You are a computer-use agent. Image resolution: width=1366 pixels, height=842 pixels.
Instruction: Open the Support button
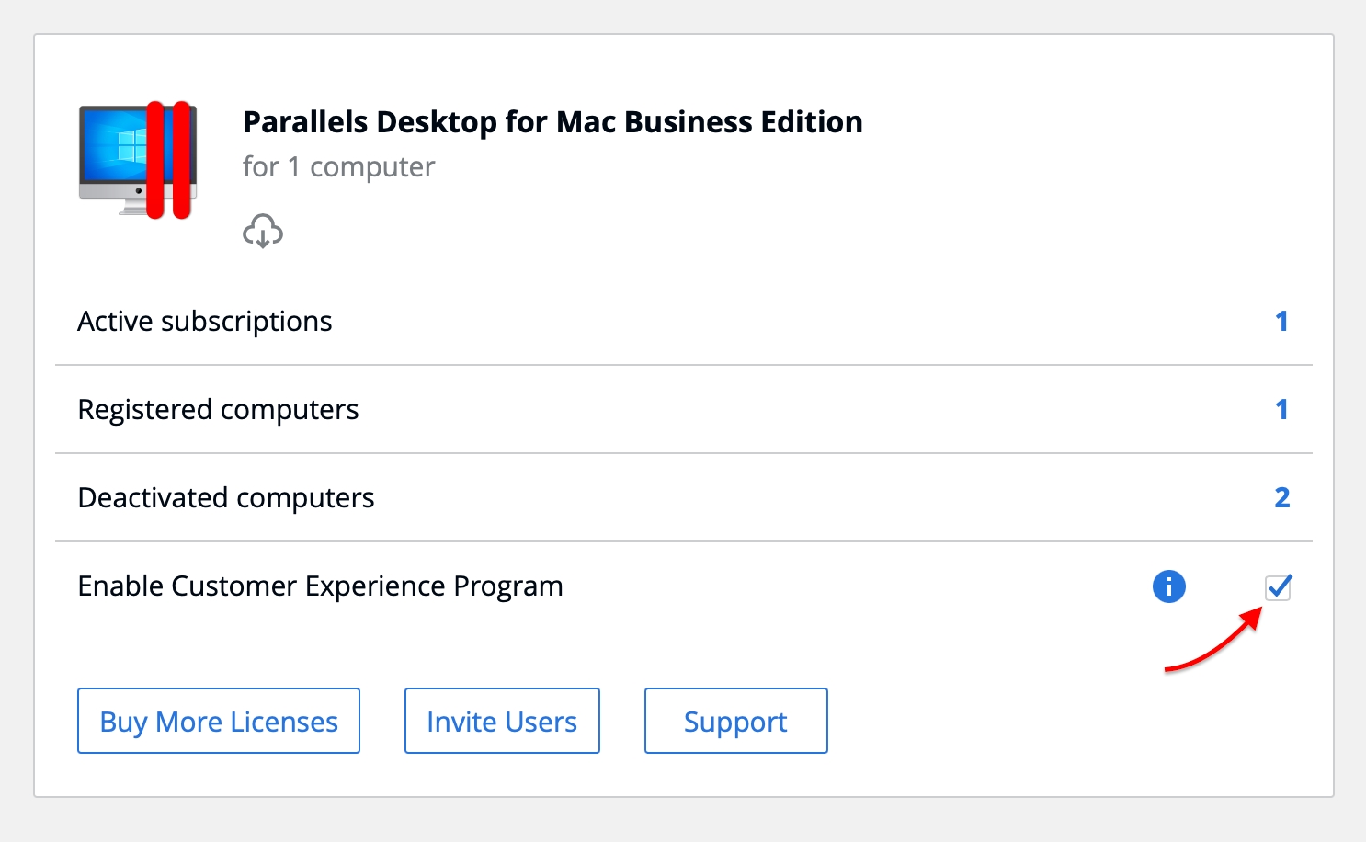tap(735, 722)
